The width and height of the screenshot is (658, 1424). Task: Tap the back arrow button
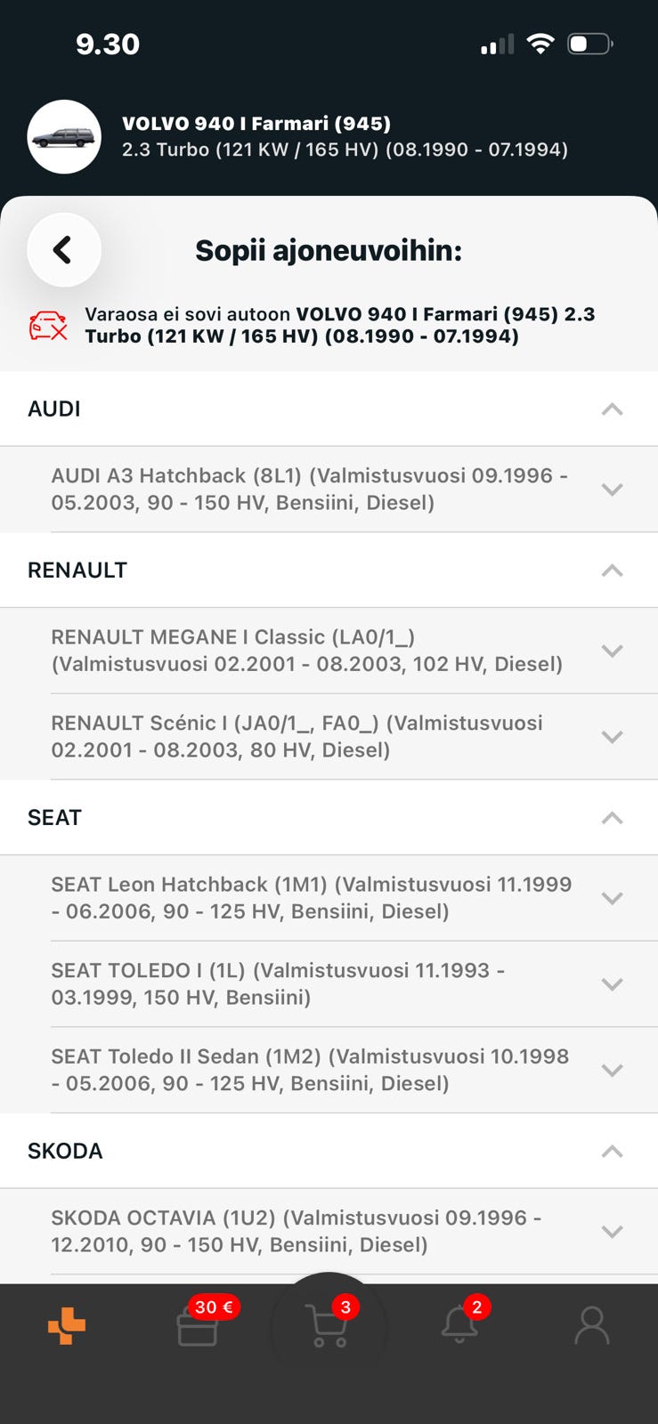pyautogui.click(x=64, y=250)
